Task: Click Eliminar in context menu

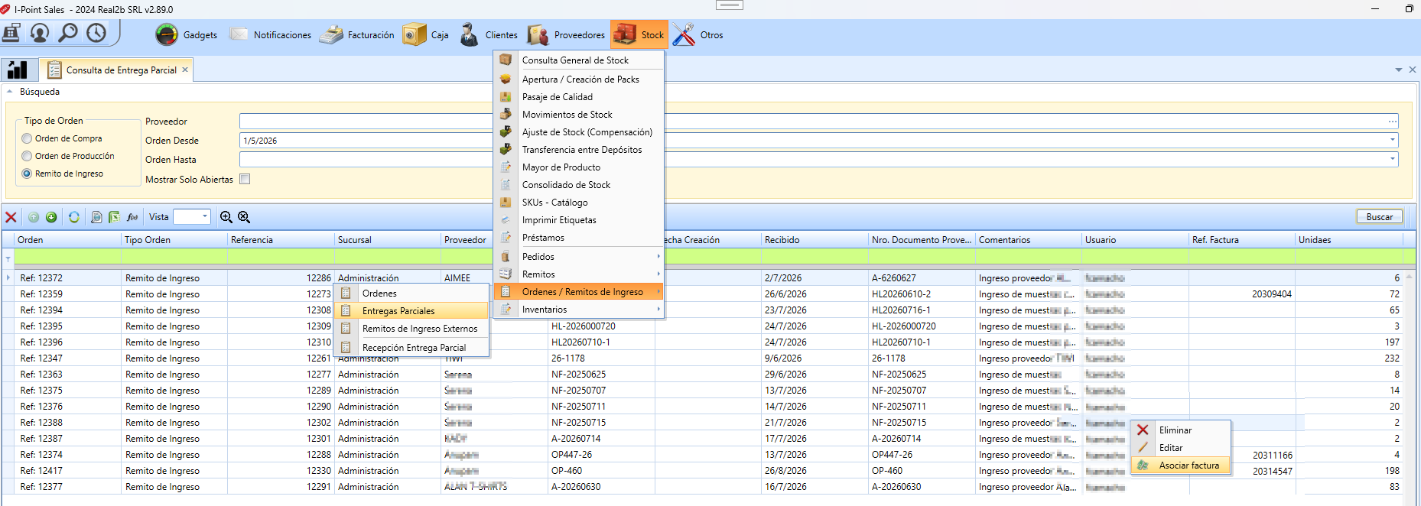Action: [x=1181, y=430]
